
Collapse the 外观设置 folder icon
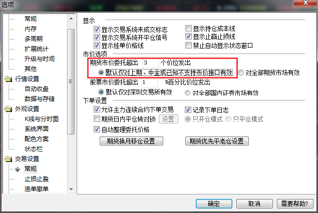tap(9, 109)
